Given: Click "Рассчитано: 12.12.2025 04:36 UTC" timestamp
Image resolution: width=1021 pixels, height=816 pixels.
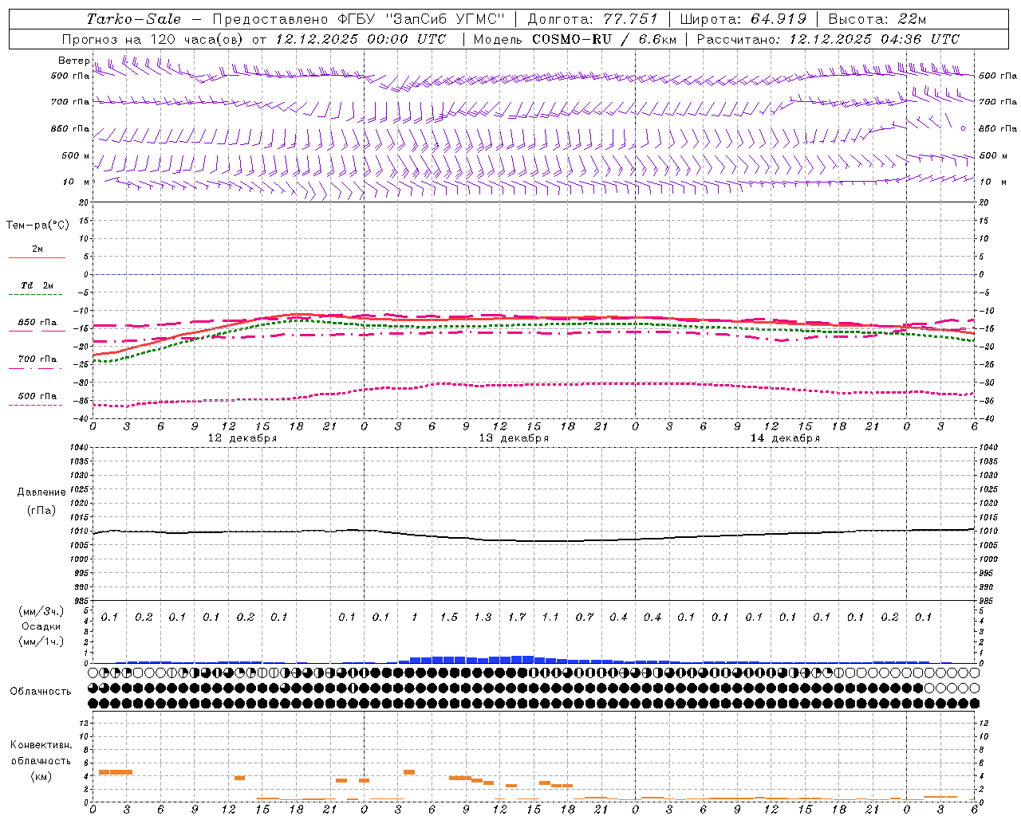Looking at the screenshot, I should (828, 39).
